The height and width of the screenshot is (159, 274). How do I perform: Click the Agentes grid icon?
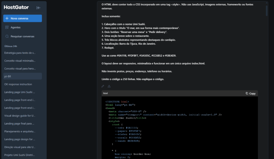[x=7, y=27]
